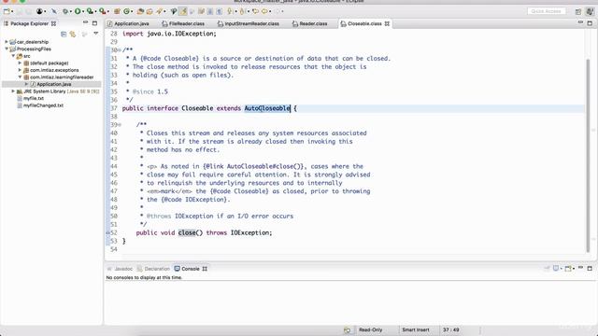Close the Console view tab

click(205, 269)
